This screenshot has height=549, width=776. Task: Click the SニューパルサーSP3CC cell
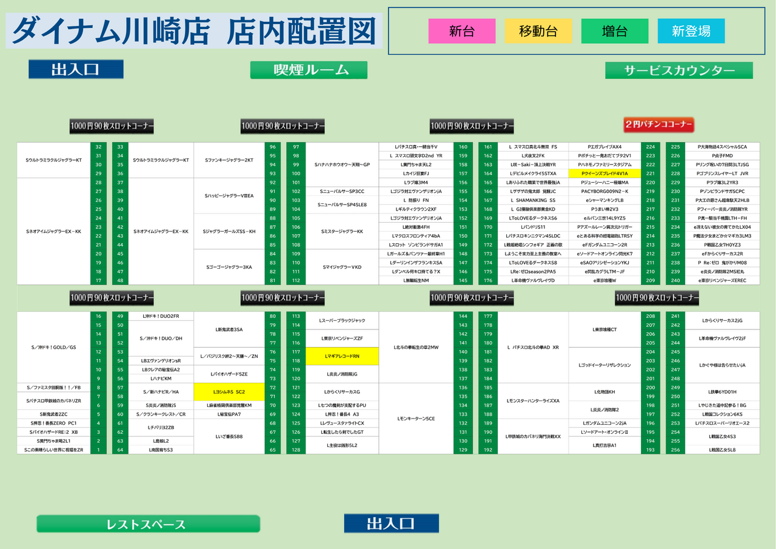click(x=342, y=191)
